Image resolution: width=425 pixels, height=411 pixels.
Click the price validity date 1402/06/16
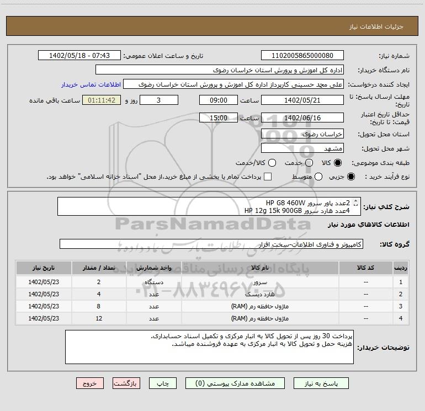302,118
